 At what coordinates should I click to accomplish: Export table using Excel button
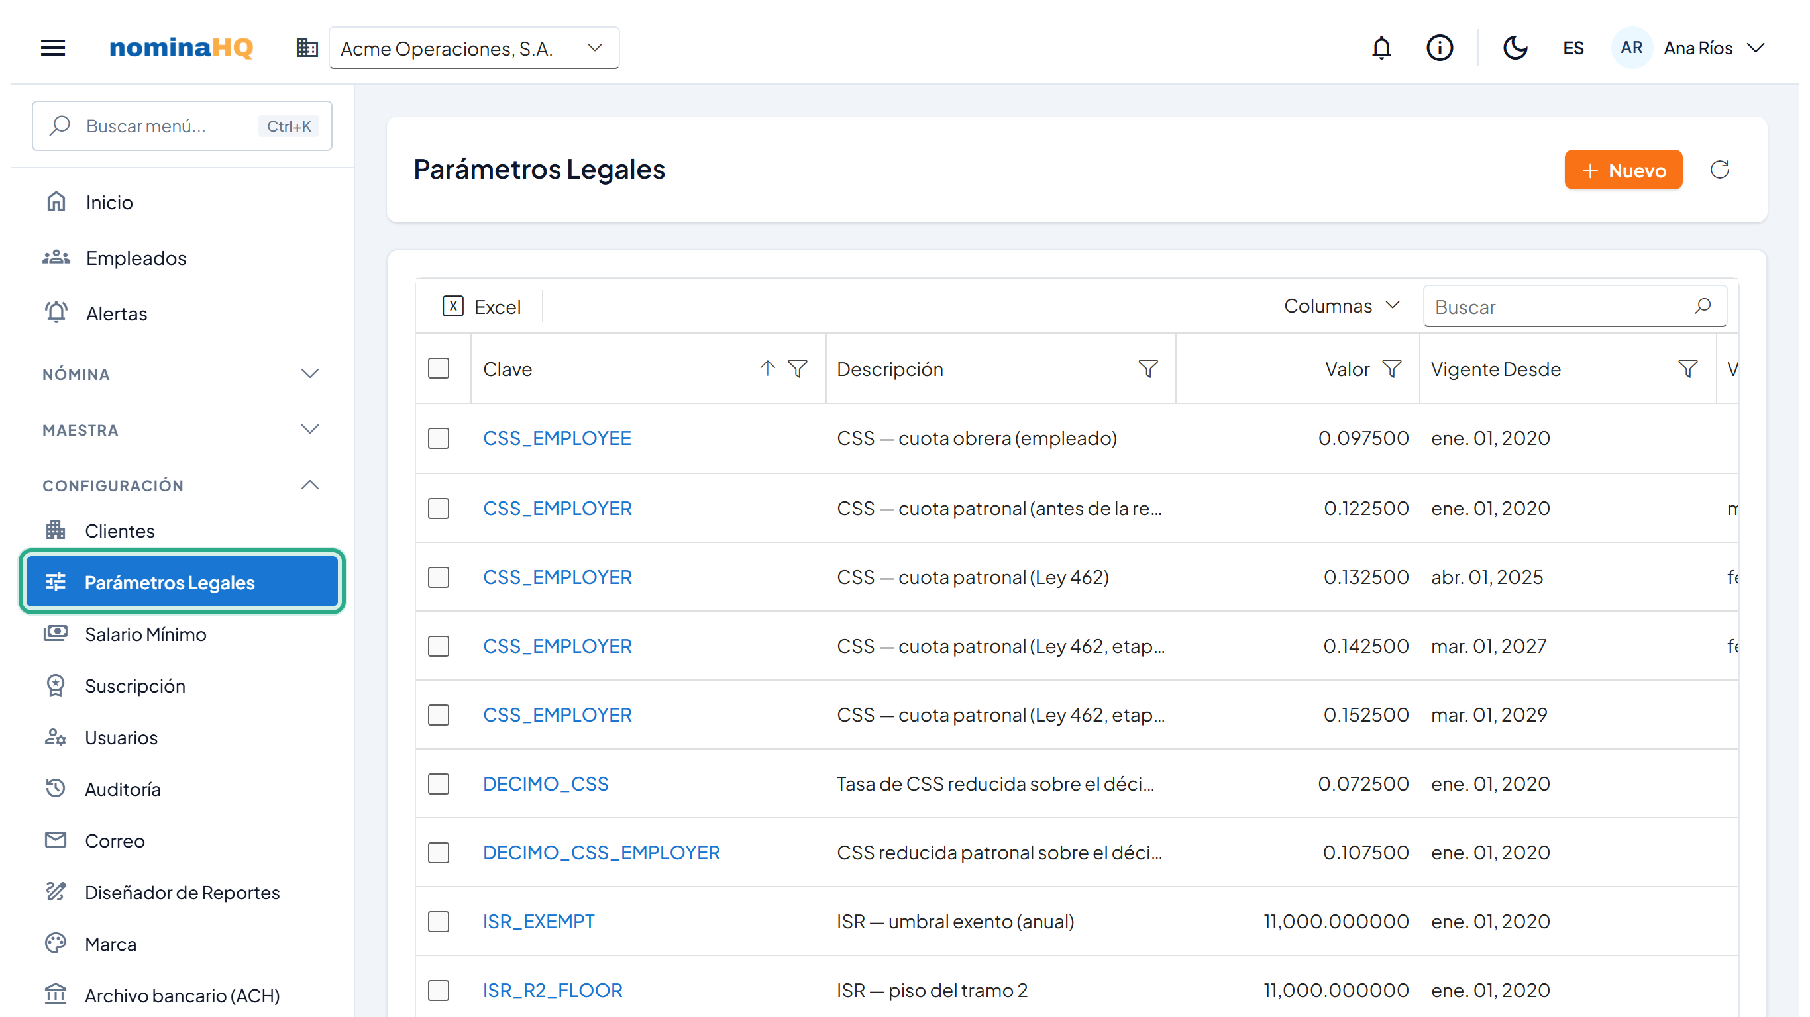482,306
